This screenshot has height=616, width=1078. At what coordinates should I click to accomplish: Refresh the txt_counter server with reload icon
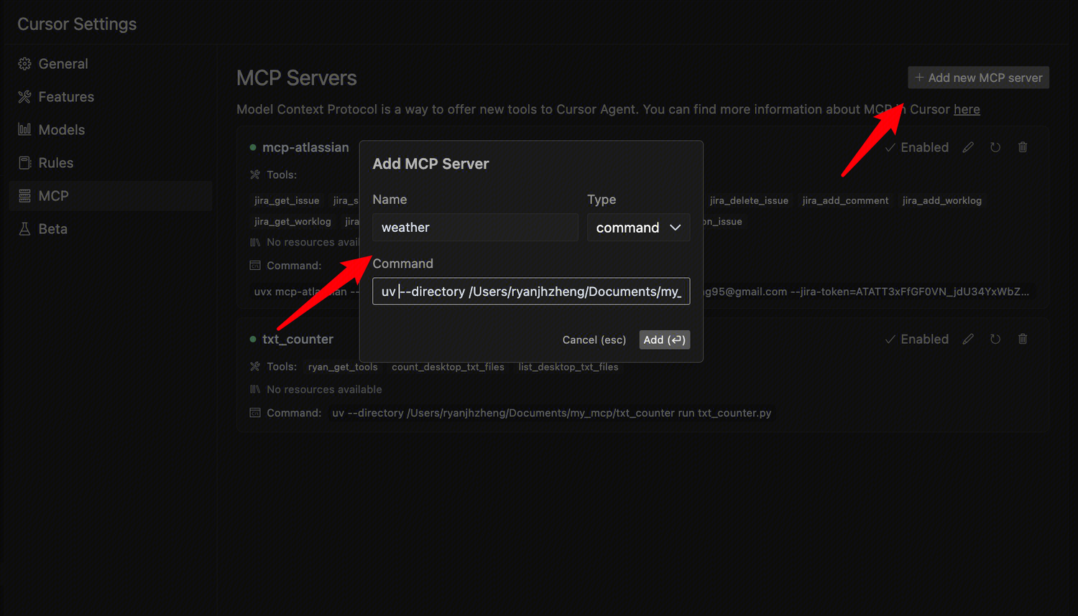tap(995, 338)
